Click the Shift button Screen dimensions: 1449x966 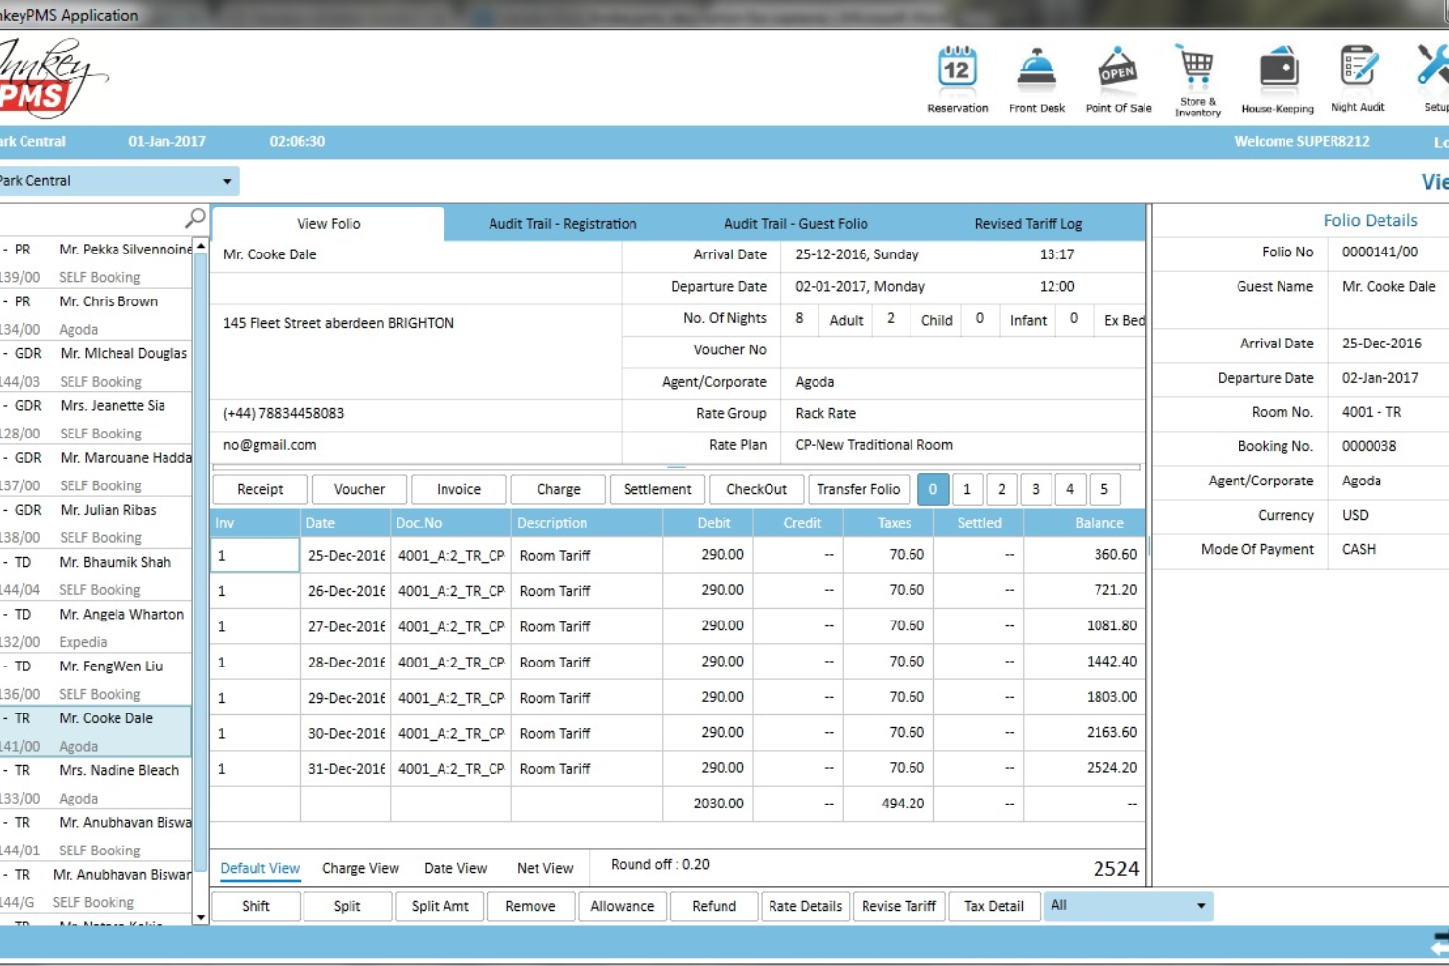click(256, 906)
